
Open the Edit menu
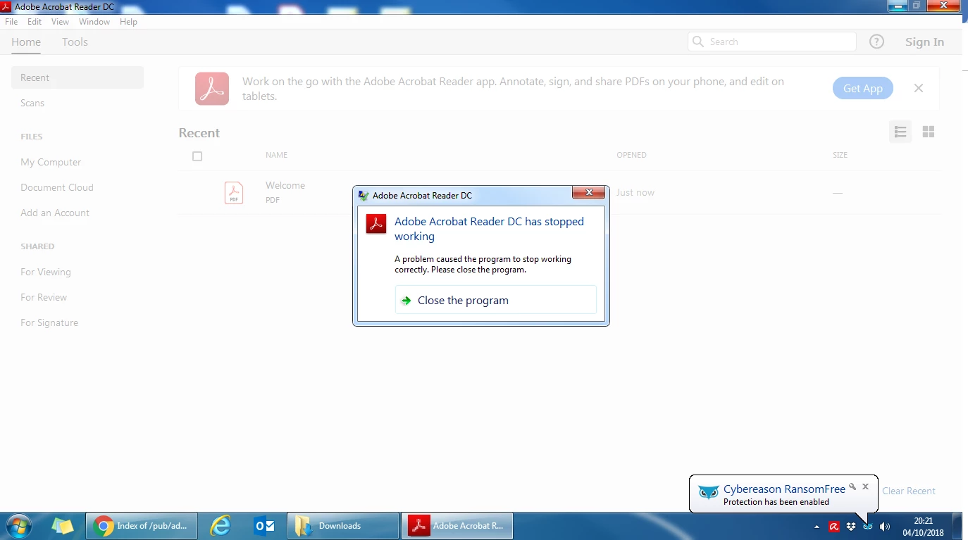point(35,22)
